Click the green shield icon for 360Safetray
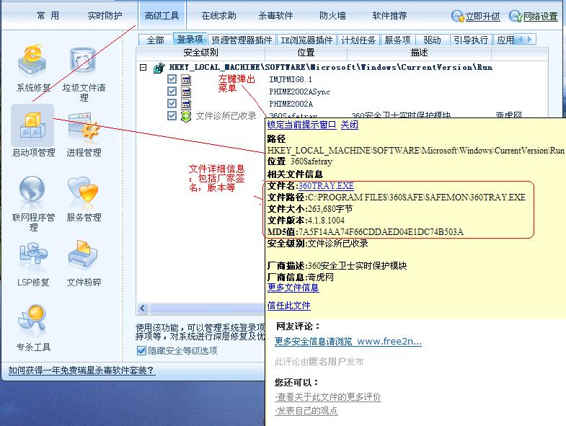The height and width of the screenshot is (426, 566). (186, 116)
